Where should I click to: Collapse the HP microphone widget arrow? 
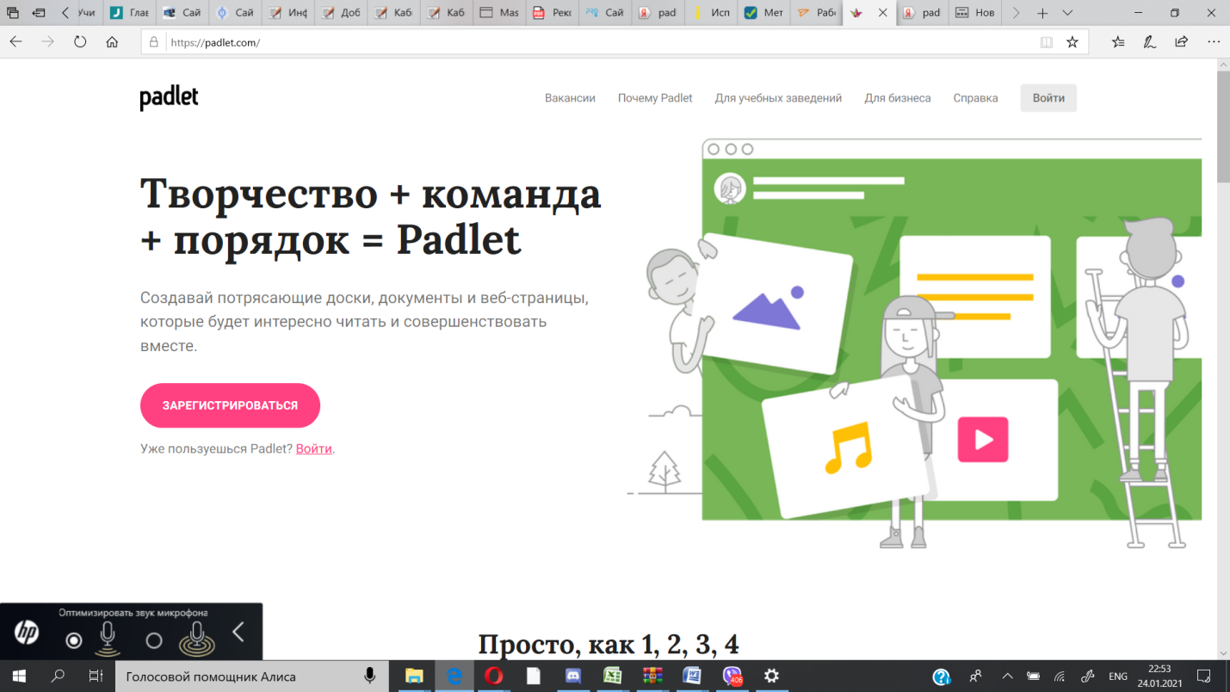[x=238, y=633]
